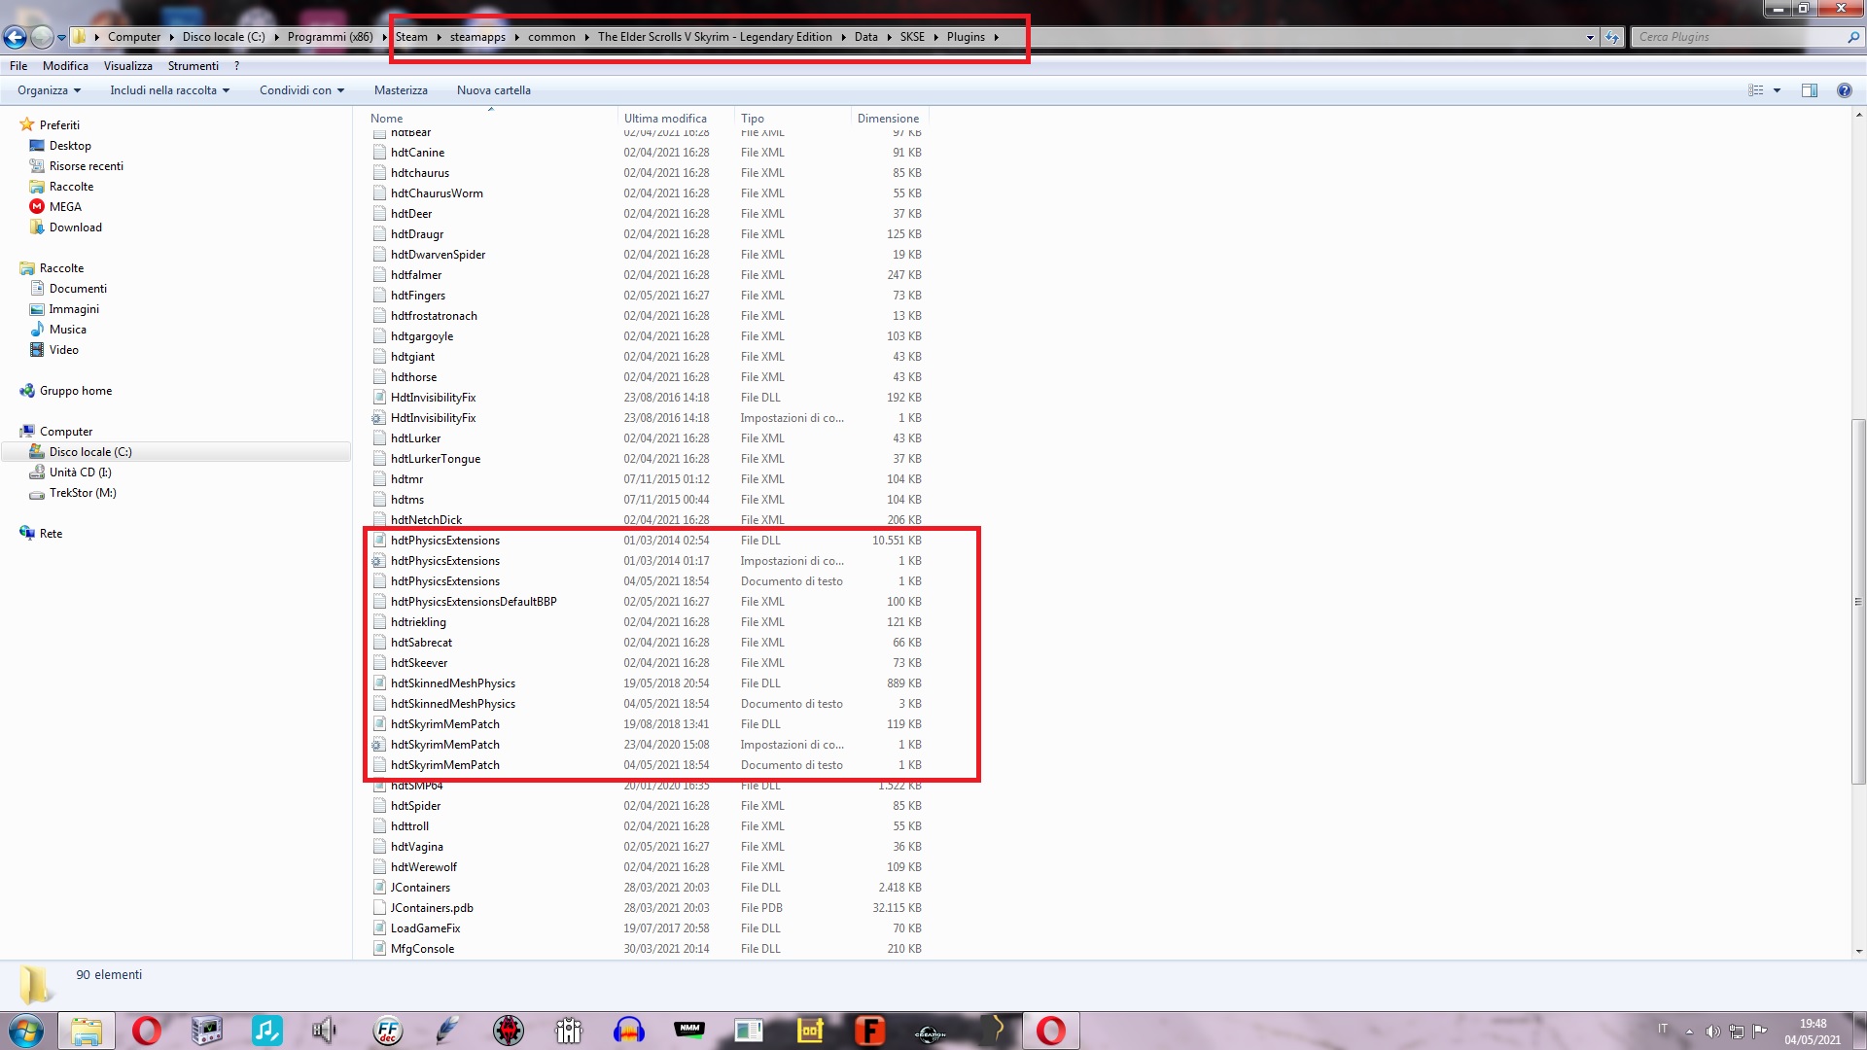Expand the arrow after Plugins breadcrumb

click(x=997, y=37)
